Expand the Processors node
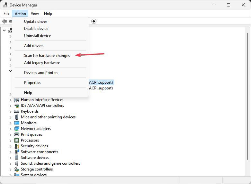This screenshot has height=184, width=251. click(10, 141)
